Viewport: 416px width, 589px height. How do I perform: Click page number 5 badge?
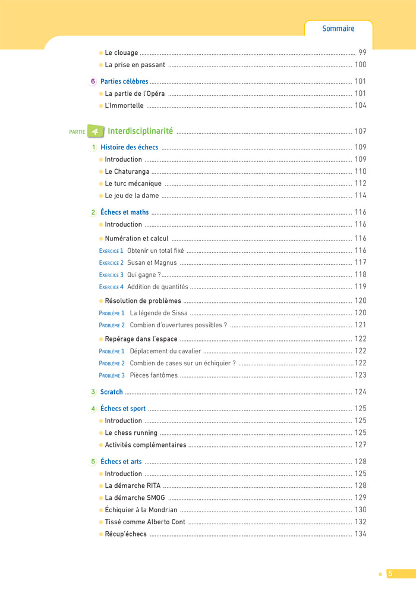[390, 574]
